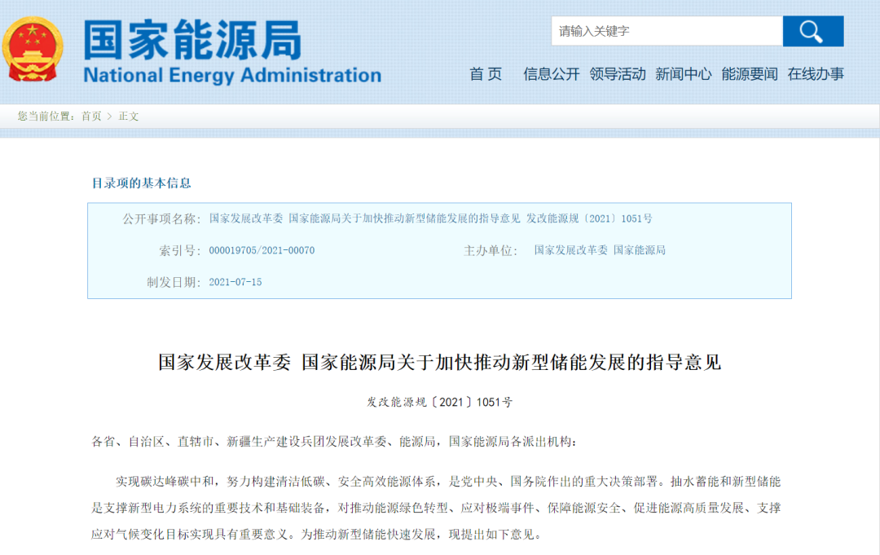The image size is (880, 555).
Task: Click the paragraph line starting 实现碳达峰碳中和
Action: point(448,482)
